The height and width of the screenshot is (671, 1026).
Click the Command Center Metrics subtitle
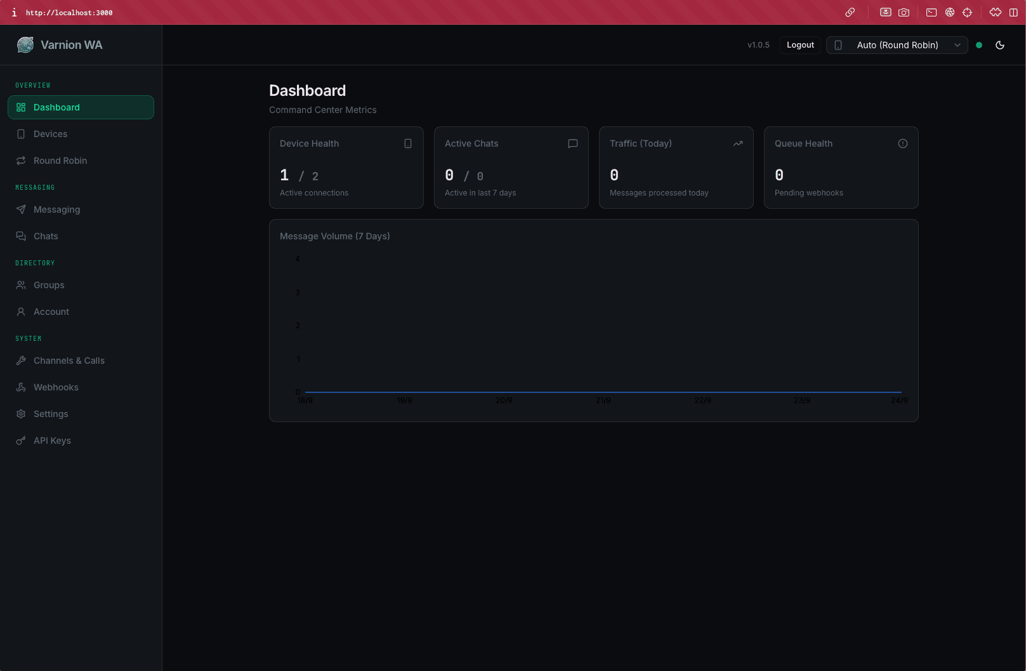tap(323, 110)
